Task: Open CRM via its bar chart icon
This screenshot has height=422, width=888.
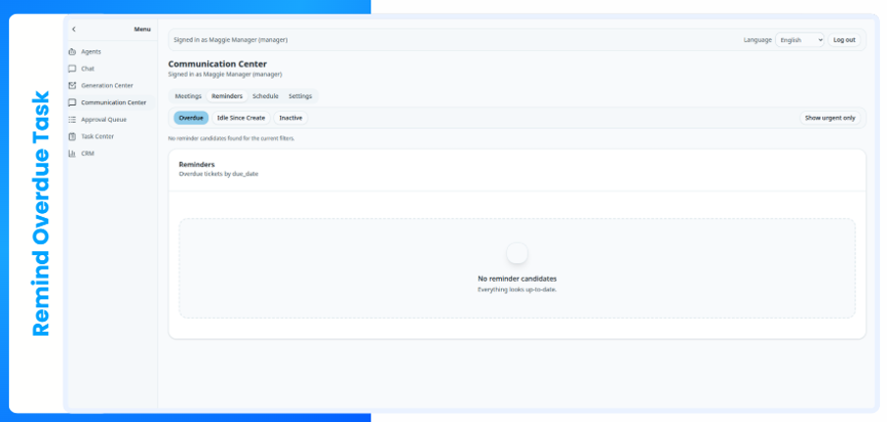Action: coord(72,153)
